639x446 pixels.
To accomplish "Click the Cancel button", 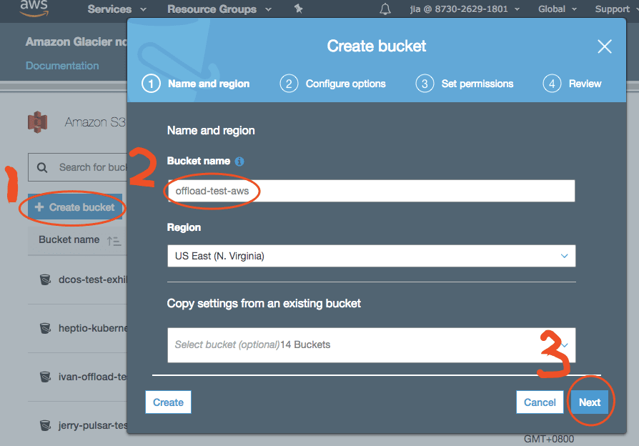I will (540, 402).
